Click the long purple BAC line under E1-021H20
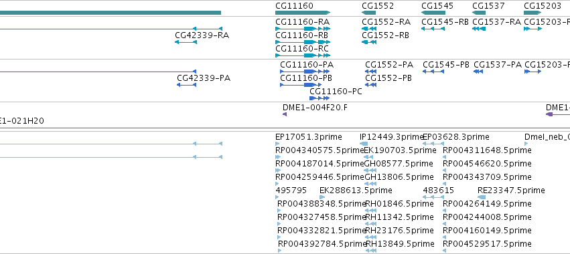Viewport: 570px width, 254px height. 285,128
